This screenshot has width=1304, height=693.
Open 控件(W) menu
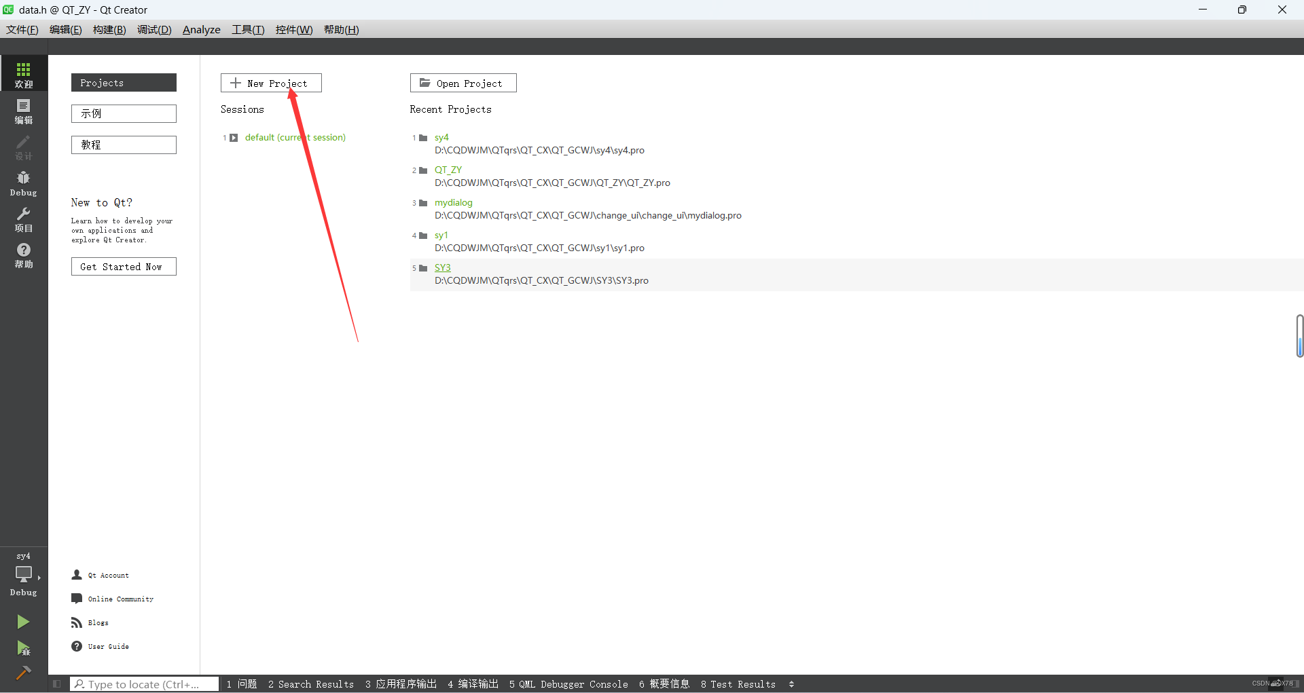[294, 29]
